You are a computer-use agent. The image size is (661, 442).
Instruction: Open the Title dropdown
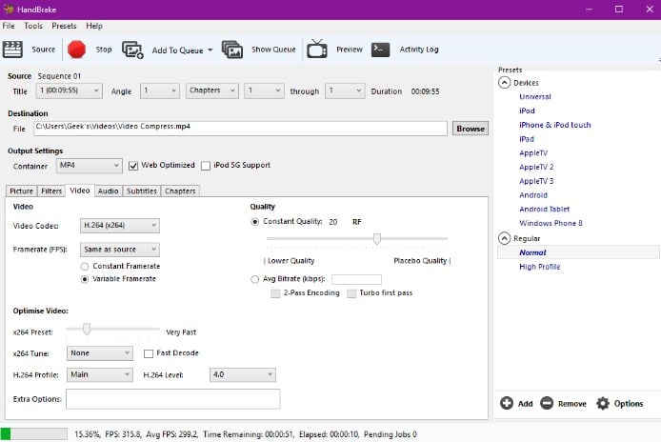click(x=70, y=90)
